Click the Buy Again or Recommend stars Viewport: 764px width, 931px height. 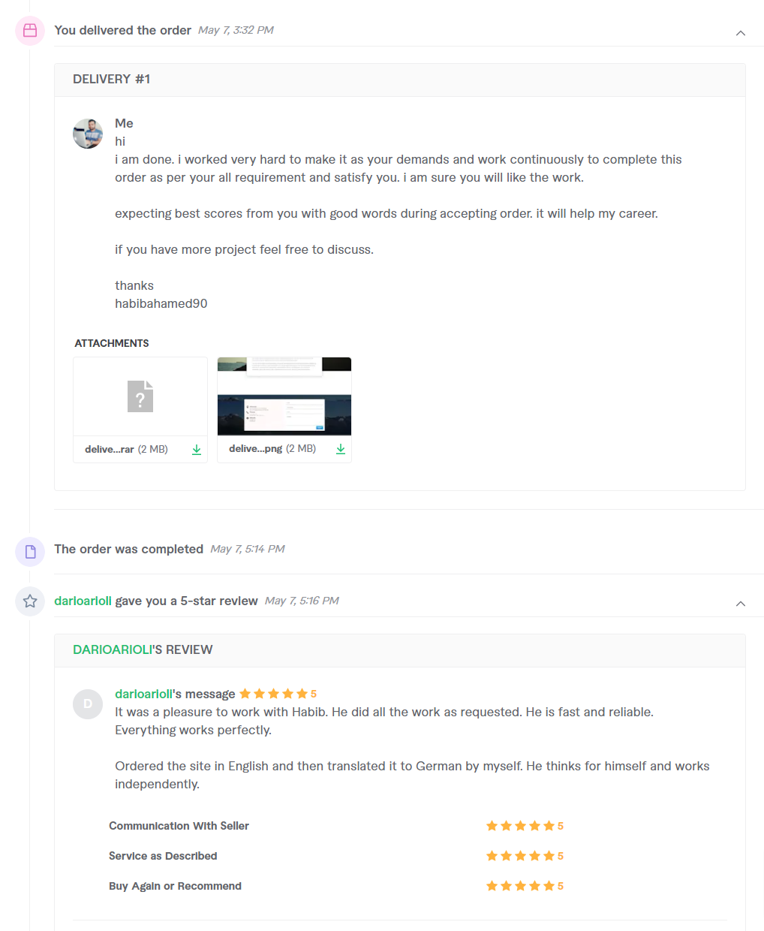tap(524, 886)
